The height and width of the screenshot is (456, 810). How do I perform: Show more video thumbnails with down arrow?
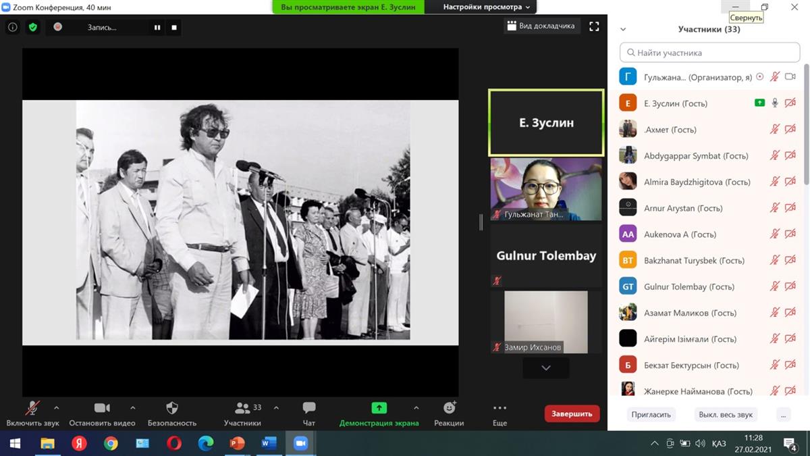click(x=545, y=368)
